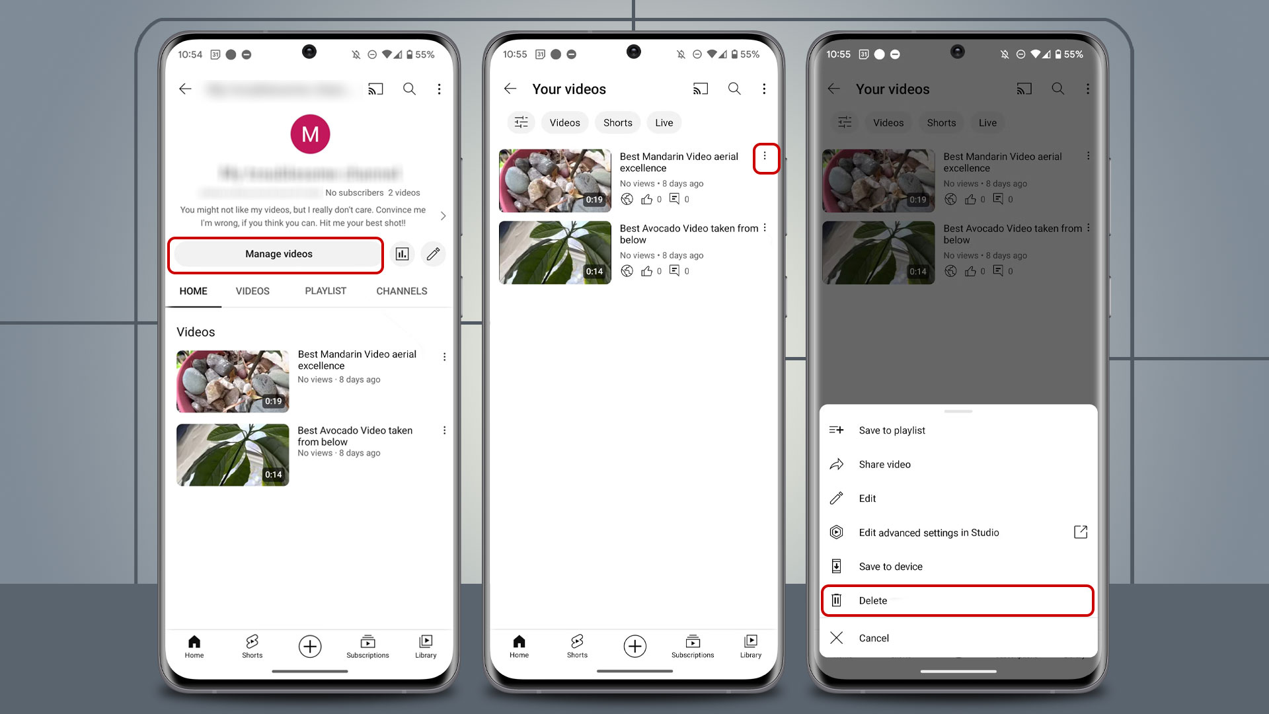The image size is (1269, 714).
Task: Click the share video icon in context menu
Action: (836, 464)
